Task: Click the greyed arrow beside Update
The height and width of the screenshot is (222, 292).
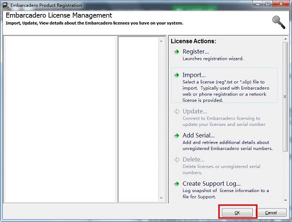Action: click(176, 111)
